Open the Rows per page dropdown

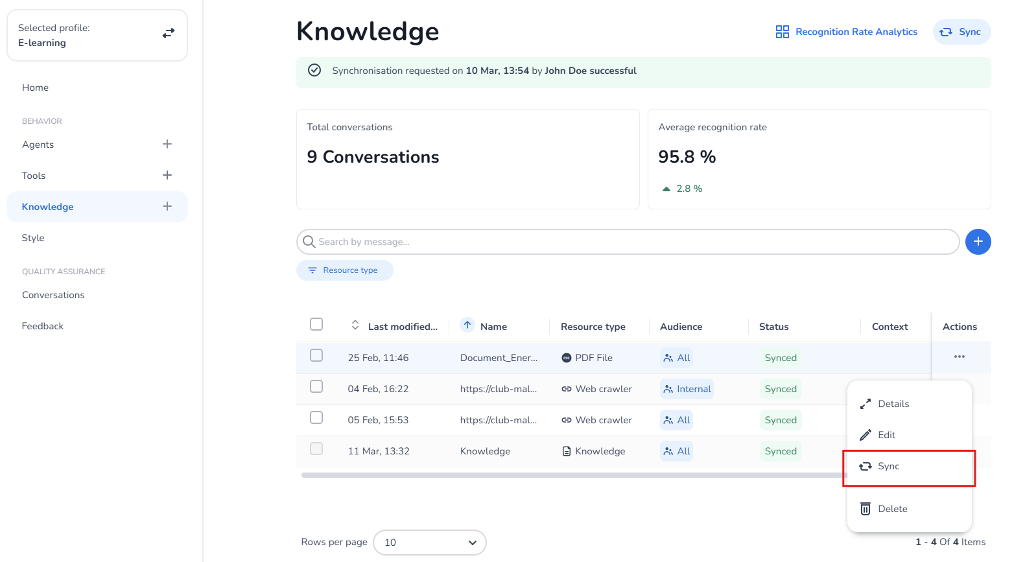429,543
